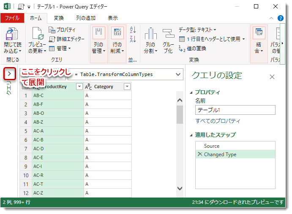Delete the Changed Type step with X

[200, 154]
